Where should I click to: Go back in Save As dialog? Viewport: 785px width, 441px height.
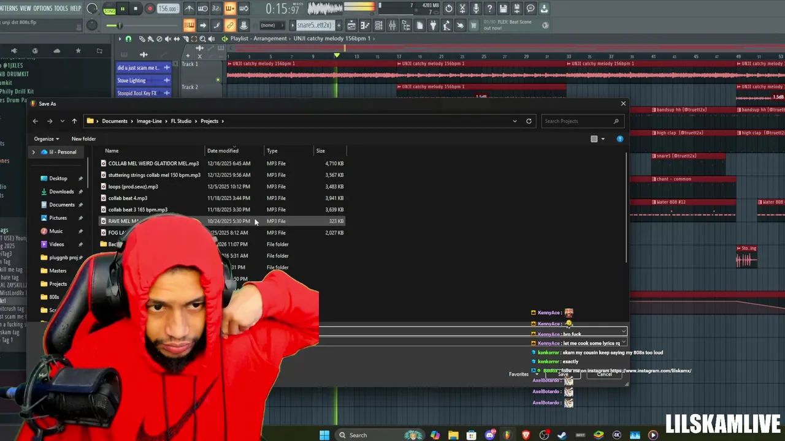[35, 121]
